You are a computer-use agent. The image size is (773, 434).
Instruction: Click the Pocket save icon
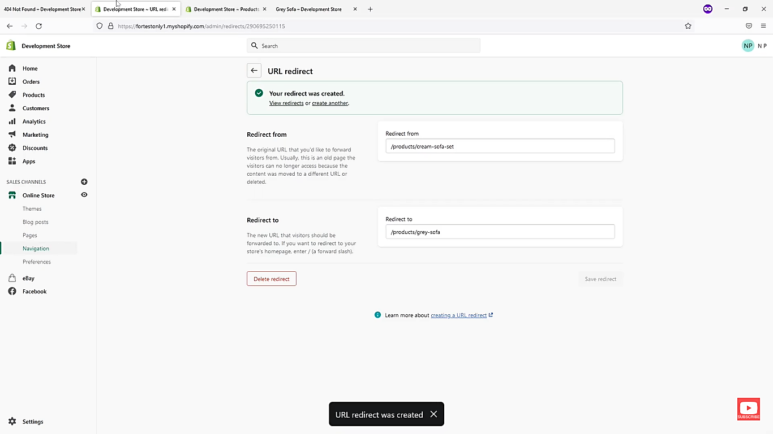pos(749,26)
